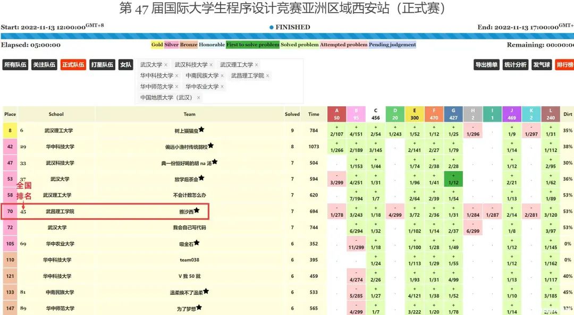This screenshot has height=315, width=574.
Task: Remove the 武汉科技大学 filter tag
Action: [211, 65]
